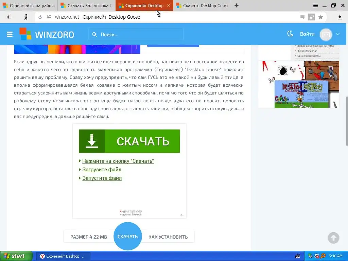
Task: Click the search magnifier icon
Action: [94, 34]
